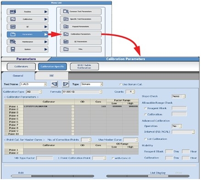Viewport: 201px width, 180px height.
Task: Click previous test arrow icon next to Test Name
Action: point(54,84)
